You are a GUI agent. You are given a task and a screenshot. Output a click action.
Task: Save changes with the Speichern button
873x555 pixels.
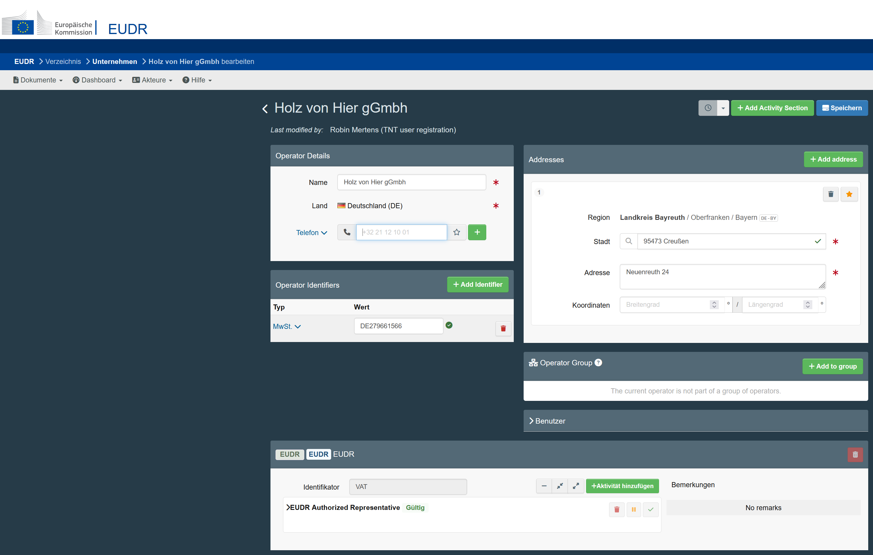[x=842, y=108]
